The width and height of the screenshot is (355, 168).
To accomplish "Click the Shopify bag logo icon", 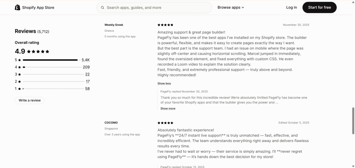I will 18,7.
